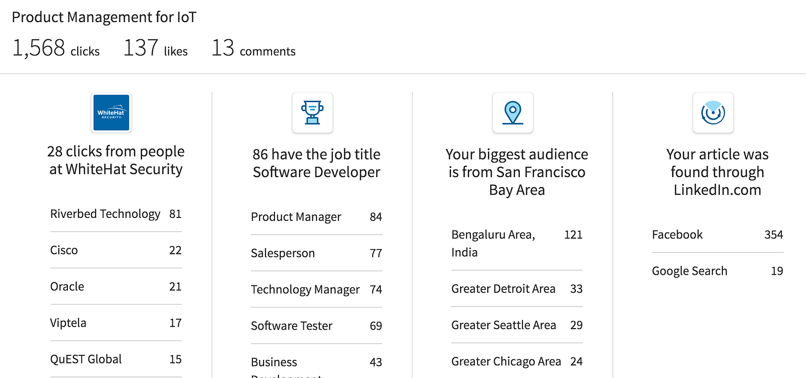Open the Product Management for IoT article title

[104, 17]
